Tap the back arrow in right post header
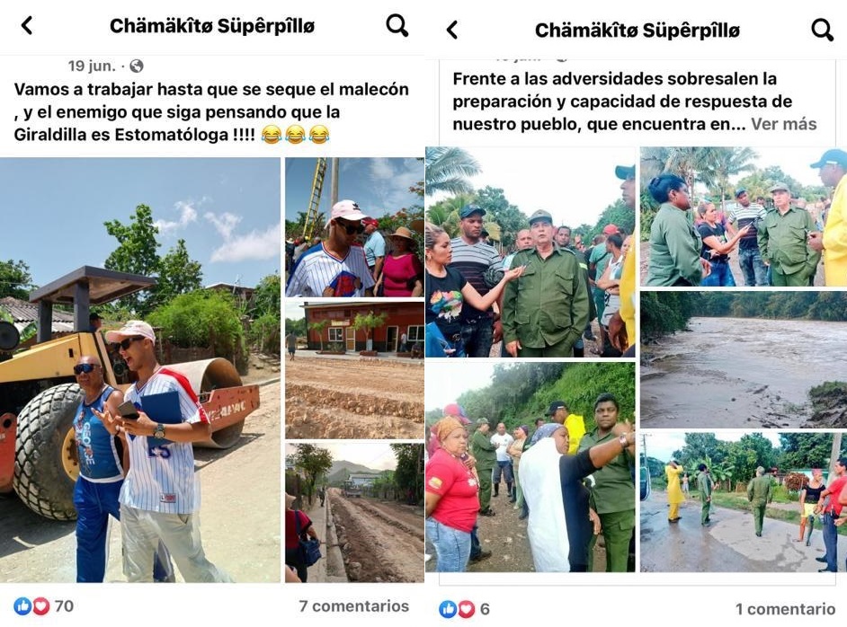This screenshot has width=847, height=627. coord(452,30)
